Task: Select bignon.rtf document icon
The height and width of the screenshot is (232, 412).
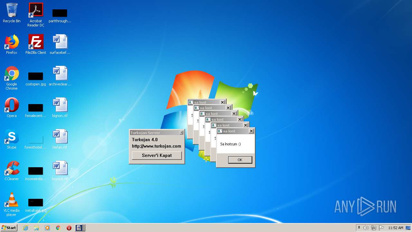Action: click(x=60, y=108)
